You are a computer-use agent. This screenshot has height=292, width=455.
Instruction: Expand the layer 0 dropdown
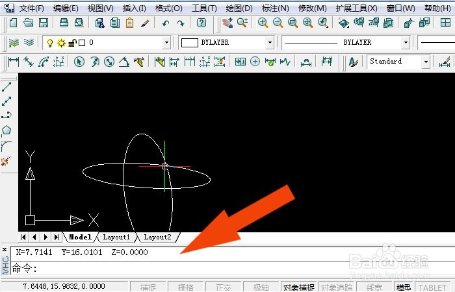(x=166, y=43)
